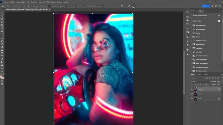Open the interpolation dropdown in options bar
The image size is (223, 125).
101,6
